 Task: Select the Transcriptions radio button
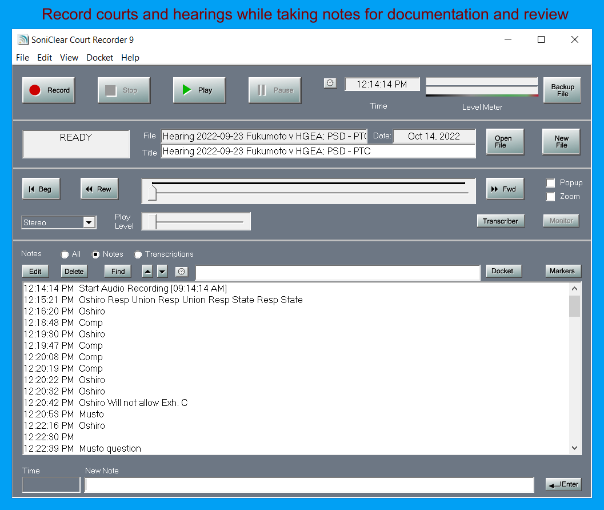tap(138, 254)
